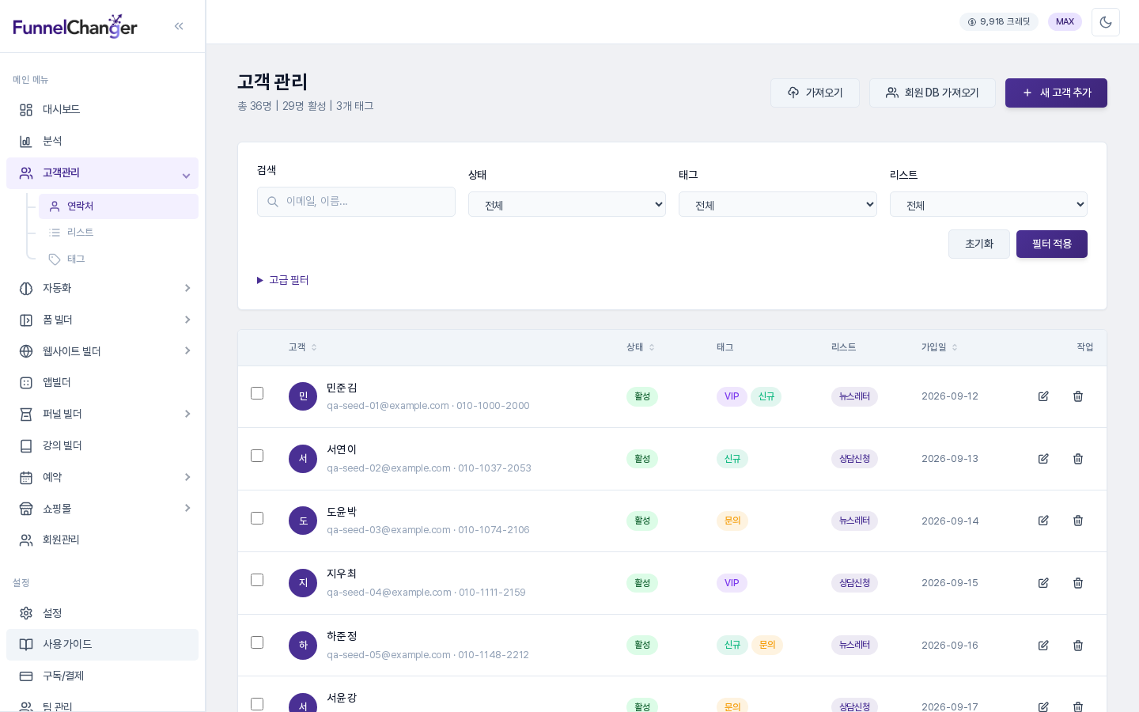Open the 태그 filter dropdown

pos(778,204)
